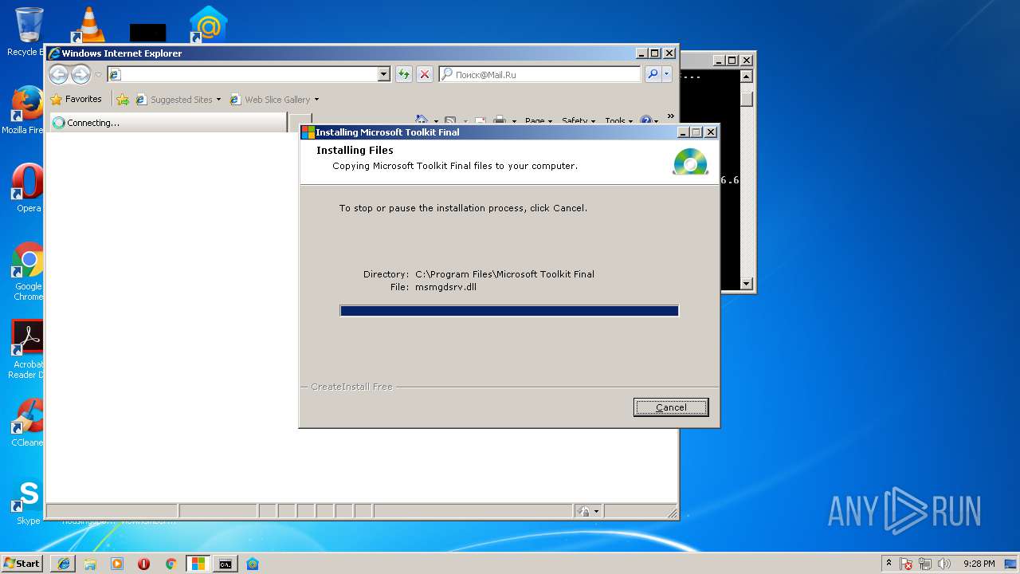The width and height of the screenshot is (1020, 574).
Task: Open the search provider dropdown arrow
Action: tap(667, 74)
